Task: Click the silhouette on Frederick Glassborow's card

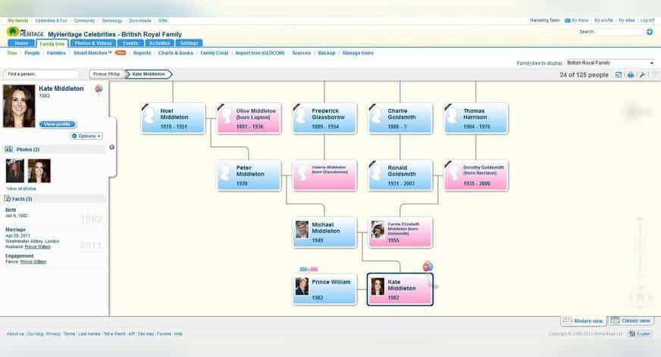Action: (x=302, y=116)
